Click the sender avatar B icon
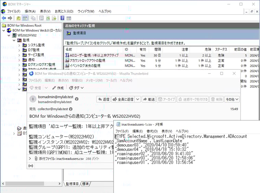The height and width of the screenshot is (193, 260). 33,99
